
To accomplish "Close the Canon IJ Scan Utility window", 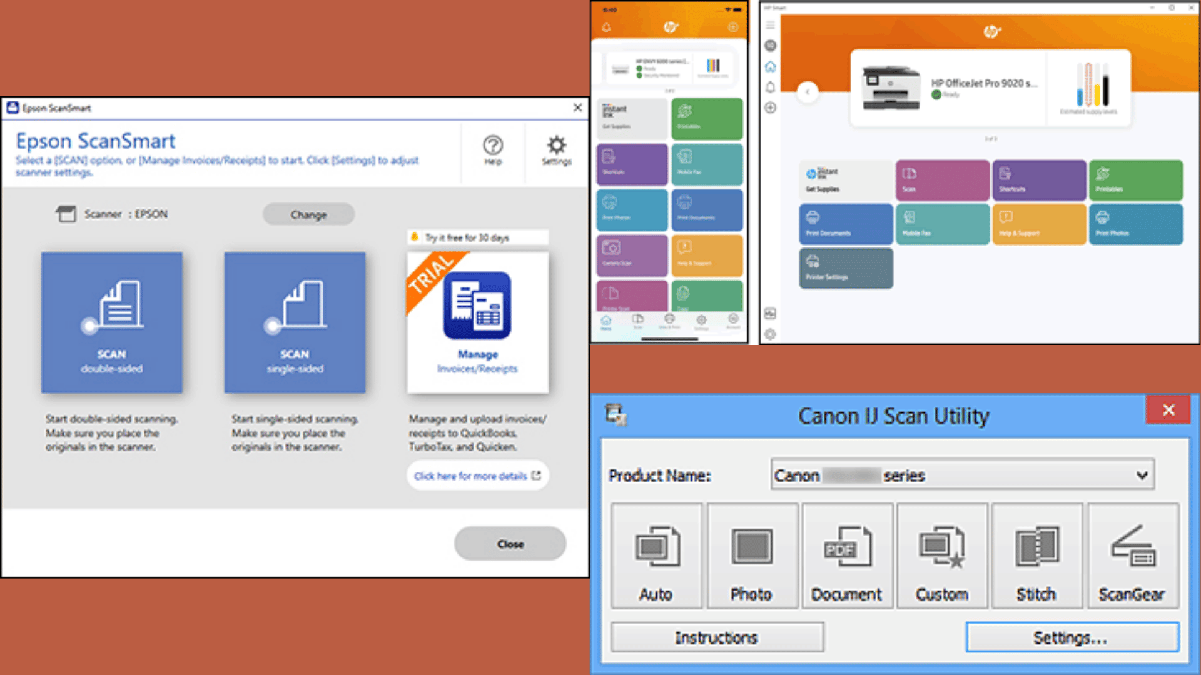I will pos(1168,410).
